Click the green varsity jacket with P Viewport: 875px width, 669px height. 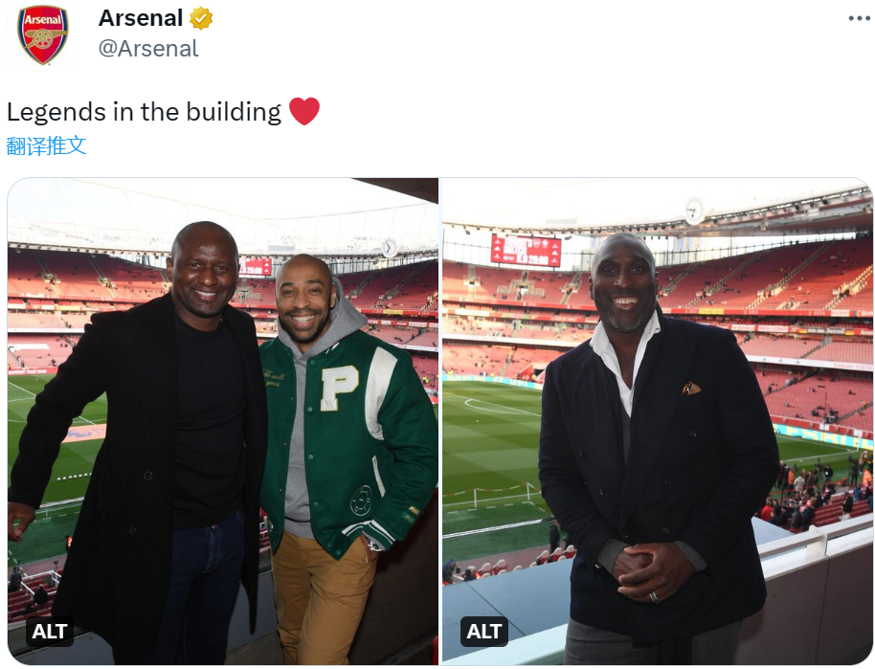tap(349, 441)
